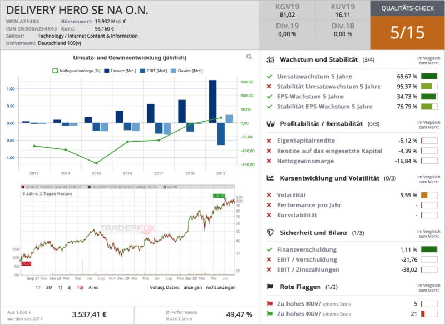445x325 pixels.
Task: Click the Wachstum und Stabilität chart icon
Action: coord(270,59)
